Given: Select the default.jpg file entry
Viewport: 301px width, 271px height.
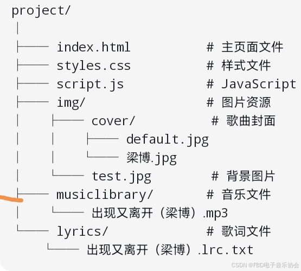Looking at the screenshot, I should 168,140.
